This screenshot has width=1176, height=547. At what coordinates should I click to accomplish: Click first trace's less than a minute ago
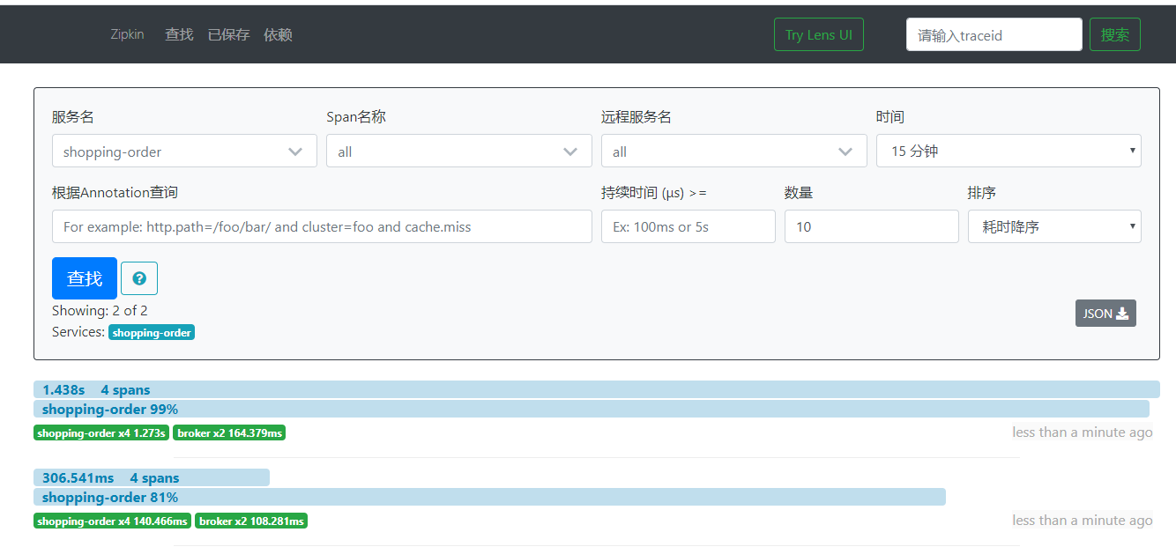pyautogui.click(x=1083, y=432)
